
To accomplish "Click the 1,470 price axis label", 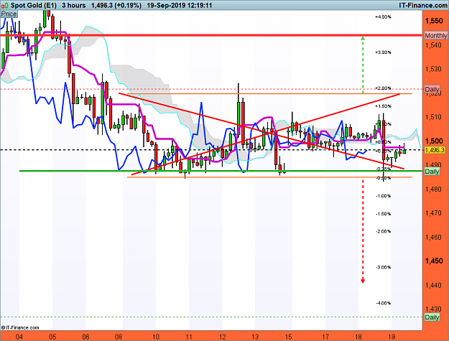I will [x=433, y=213].
